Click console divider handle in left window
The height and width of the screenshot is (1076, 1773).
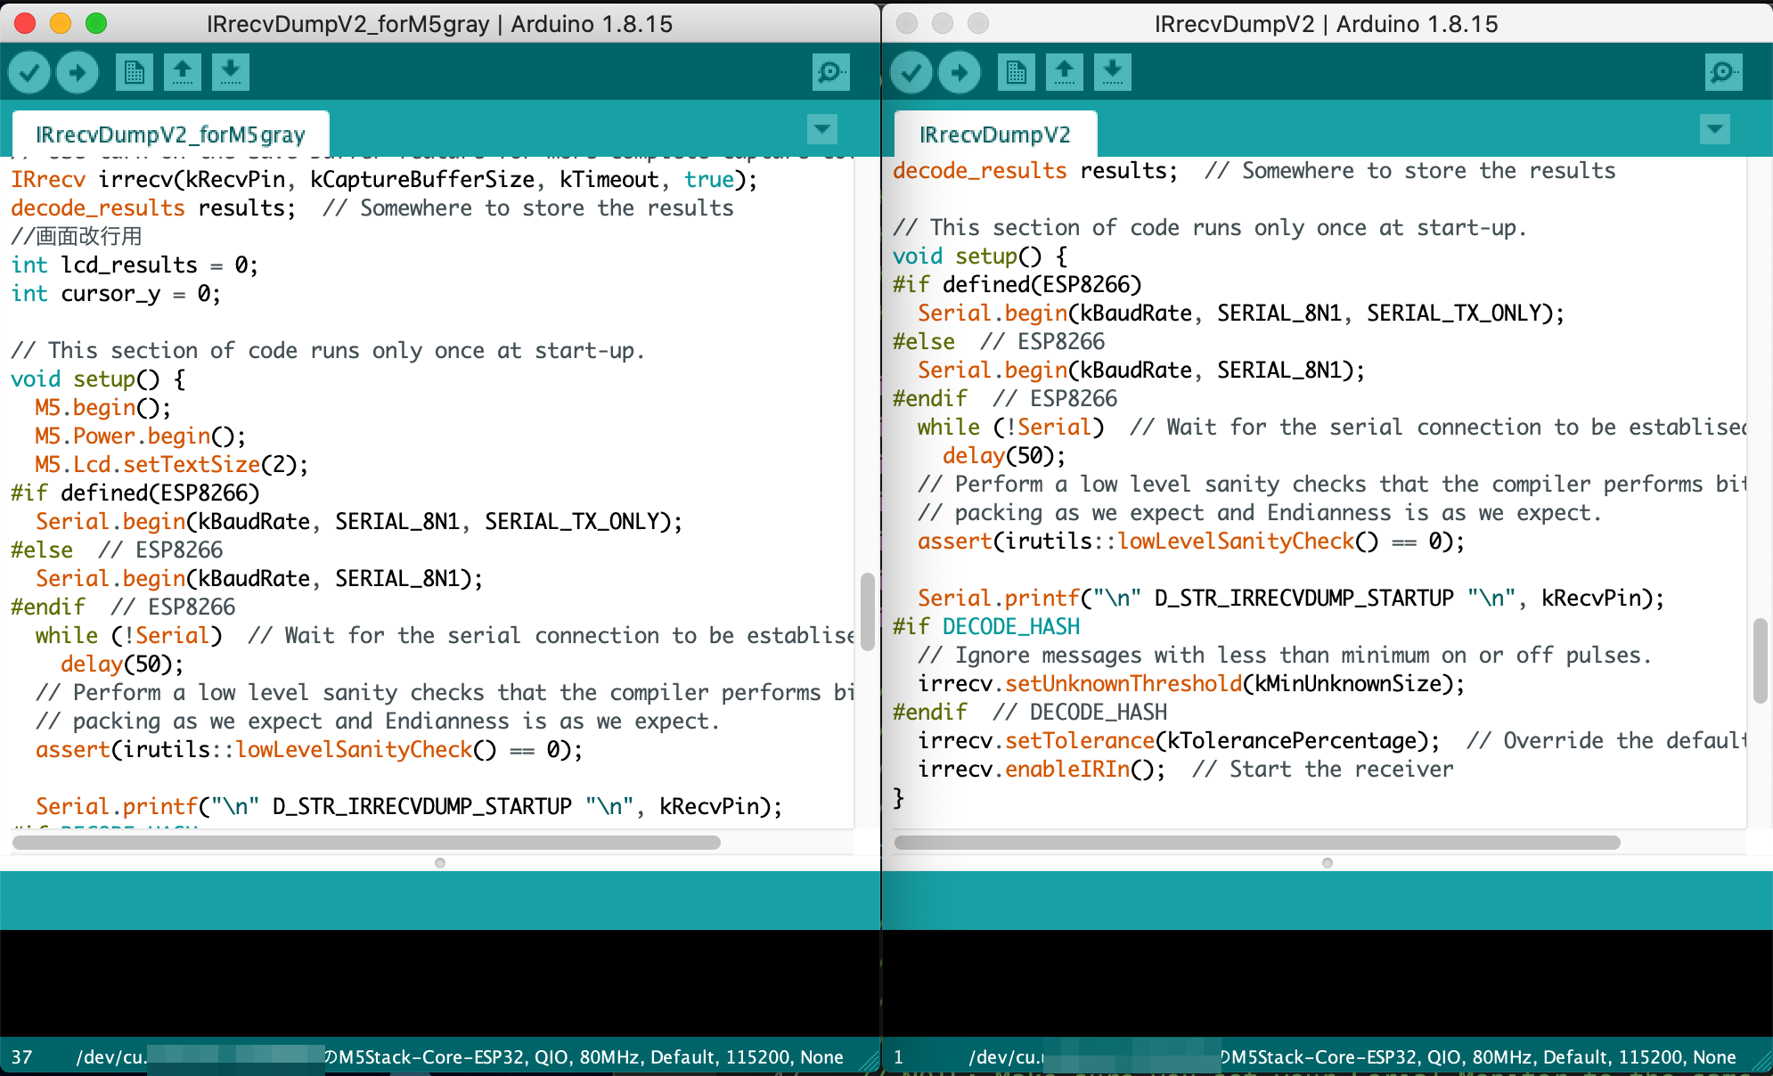(439, 863)
